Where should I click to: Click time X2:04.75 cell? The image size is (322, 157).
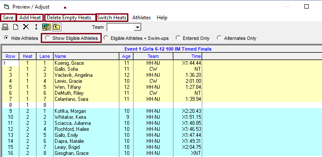click(x=188, y=147)
